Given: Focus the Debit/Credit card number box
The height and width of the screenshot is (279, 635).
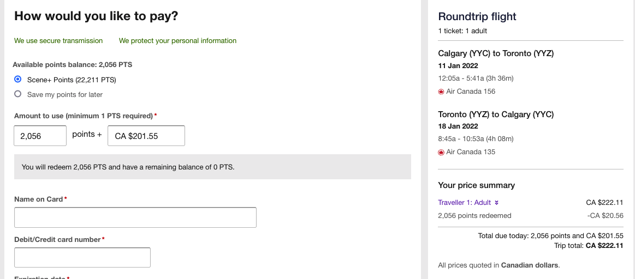Looking at the screenshot, I should (82, 258).
